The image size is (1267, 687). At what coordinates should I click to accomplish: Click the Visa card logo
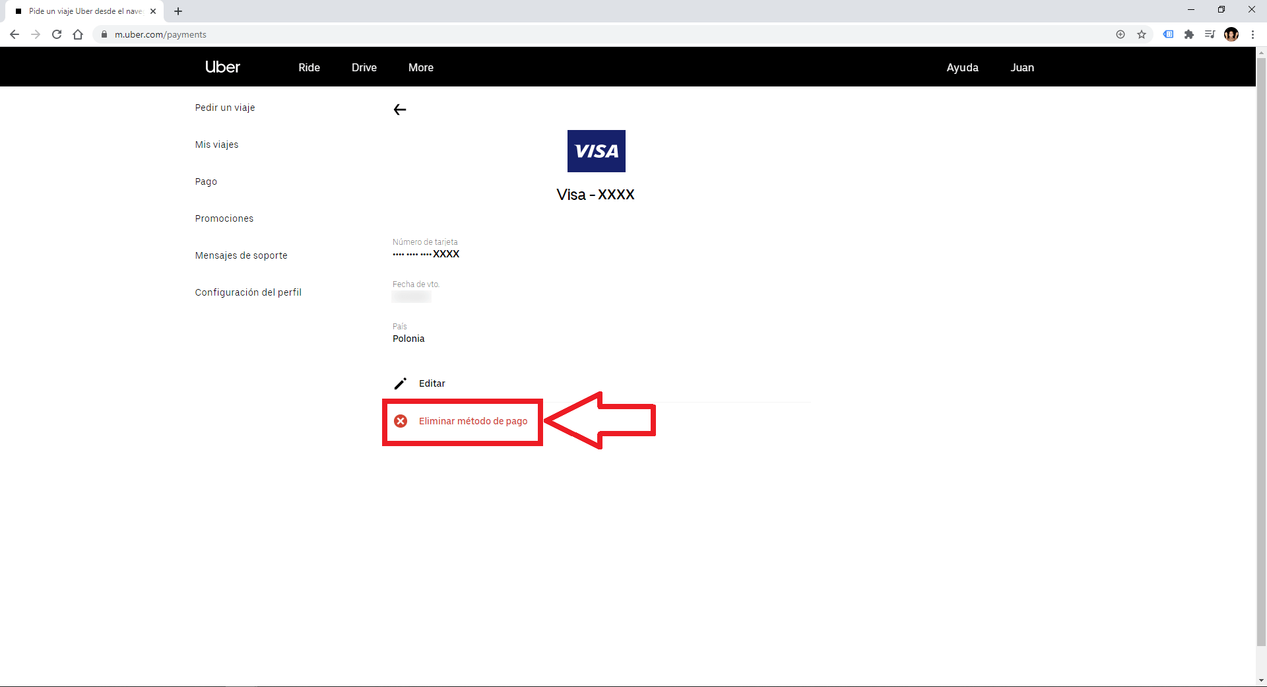point(597,151)
